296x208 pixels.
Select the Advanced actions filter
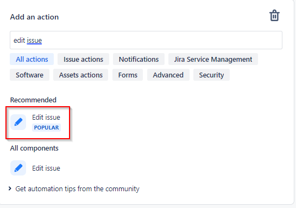pyautogui.click(x=168, y=75)
